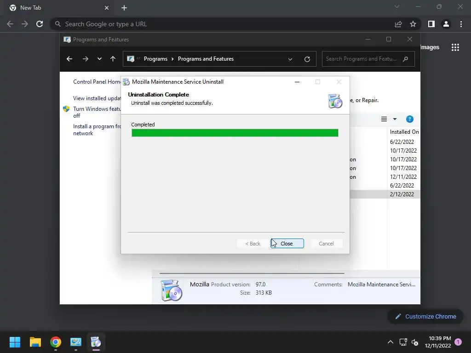
Task: Click Programs breadcrumb in address bar
Action: (155, 59)
